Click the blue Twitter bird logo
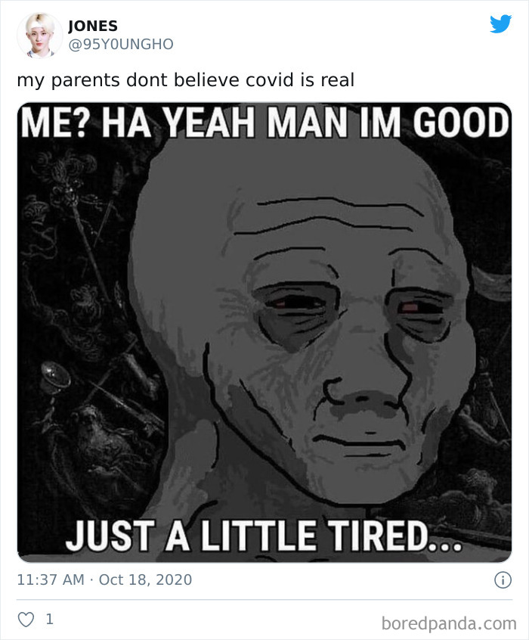The height and width of the screenshot is (640, 529). pyautogui.click(x=500, y=24)
